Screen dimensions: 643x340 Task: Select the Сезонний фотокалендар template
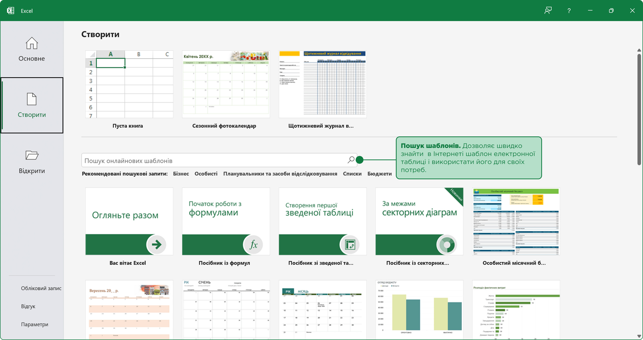coord(226,84)
